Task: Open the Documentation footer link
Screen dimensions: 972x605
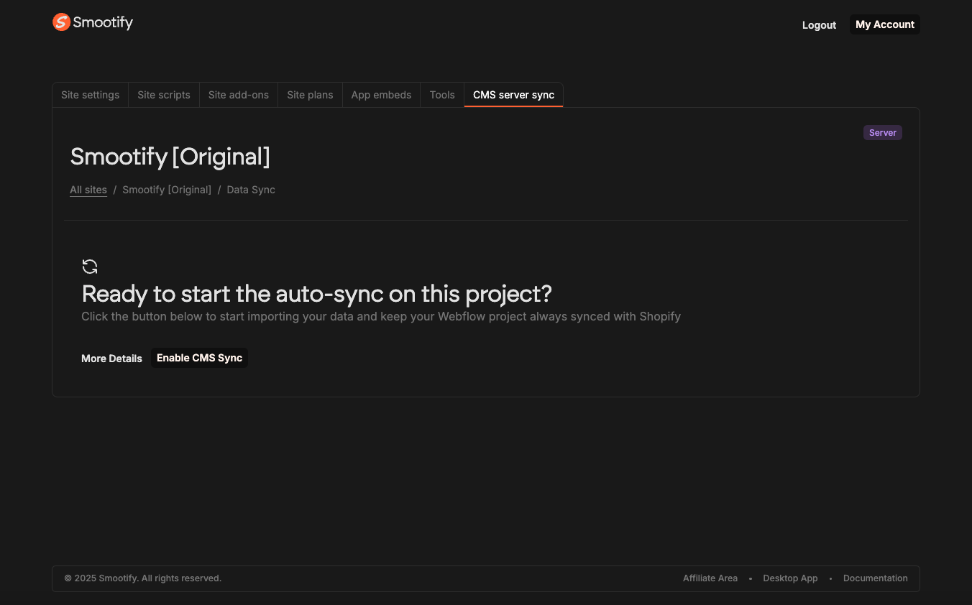Action: pyautogui.click(x=875, y=578)
